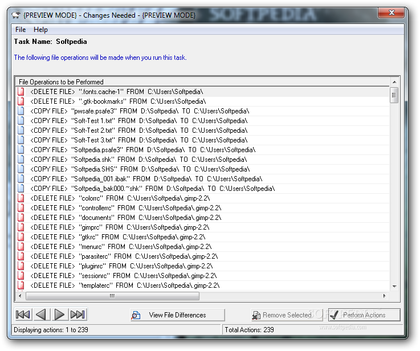Select COPY FILE "Soft-Test 3.txt" row
The height and width of the screenshot is (351, 420).
(202, 140)
